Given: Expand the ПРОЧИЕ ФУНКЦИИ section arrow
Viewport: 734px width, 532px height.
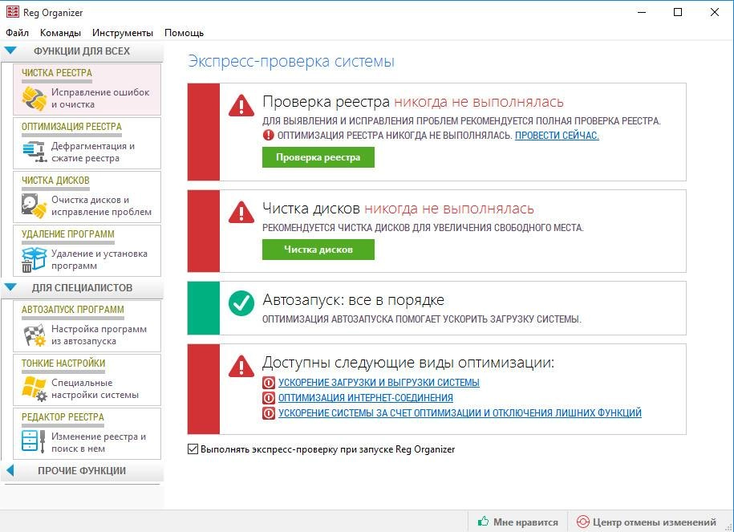Looking at the screenshot, I should point(10,470).
